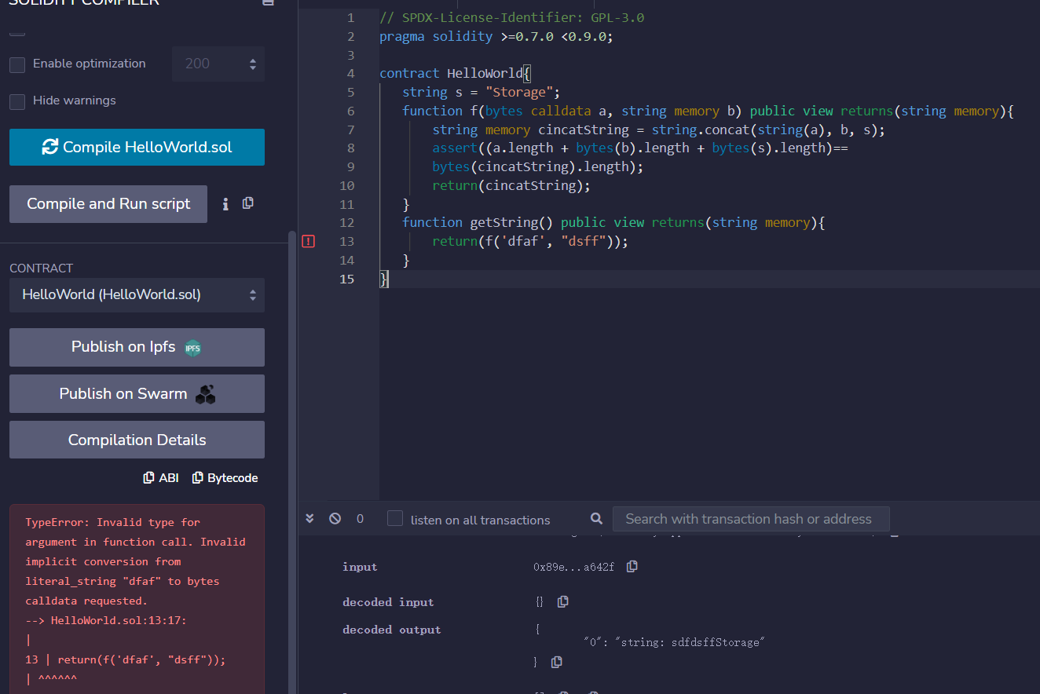The height and width of the screenshot is (694, 1040).
Task: Click the TypeError message box
Action: [137, 599]
